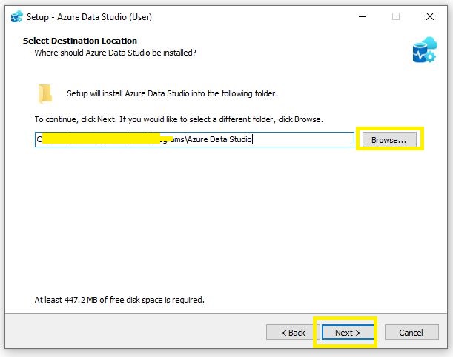Image resolution: width=453 pixels, height=357 pixels.
Task: Click the Azure Data Studio logo in header
Action: 425,50
